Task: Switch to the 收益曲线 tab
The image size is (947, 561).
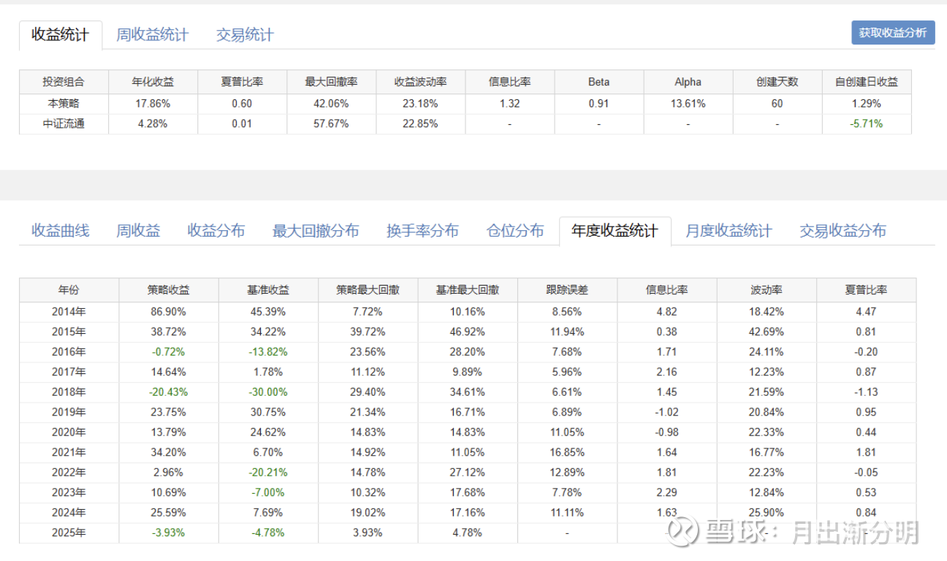Action: [x=60, y=231]
